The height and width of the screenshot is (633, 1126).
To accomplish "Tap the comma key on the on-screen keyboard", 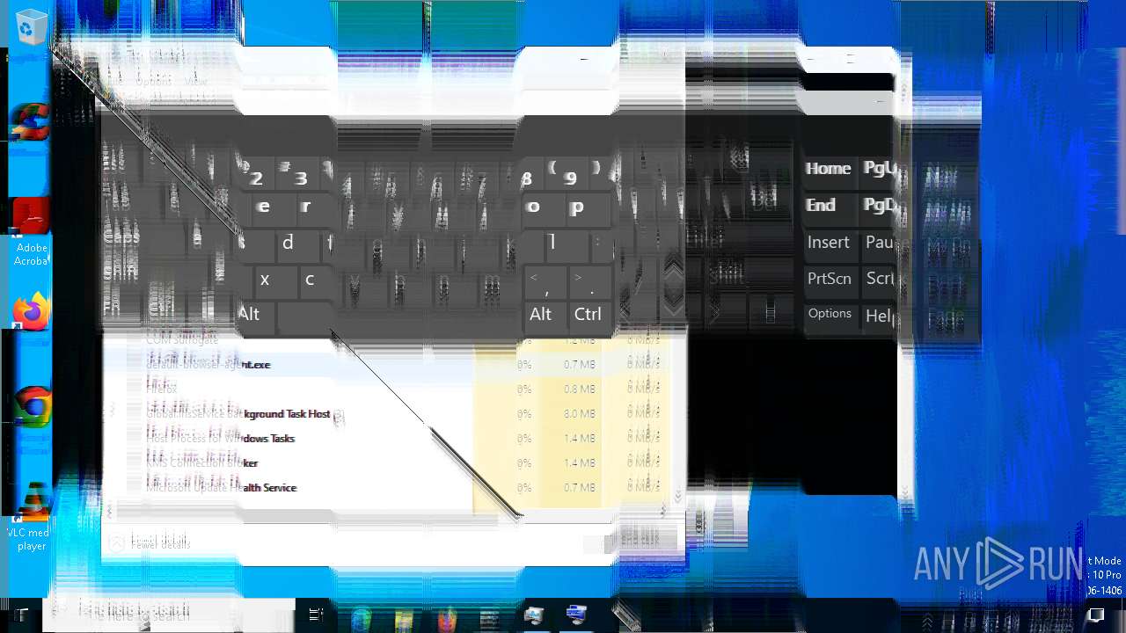I will coord(546,281).
